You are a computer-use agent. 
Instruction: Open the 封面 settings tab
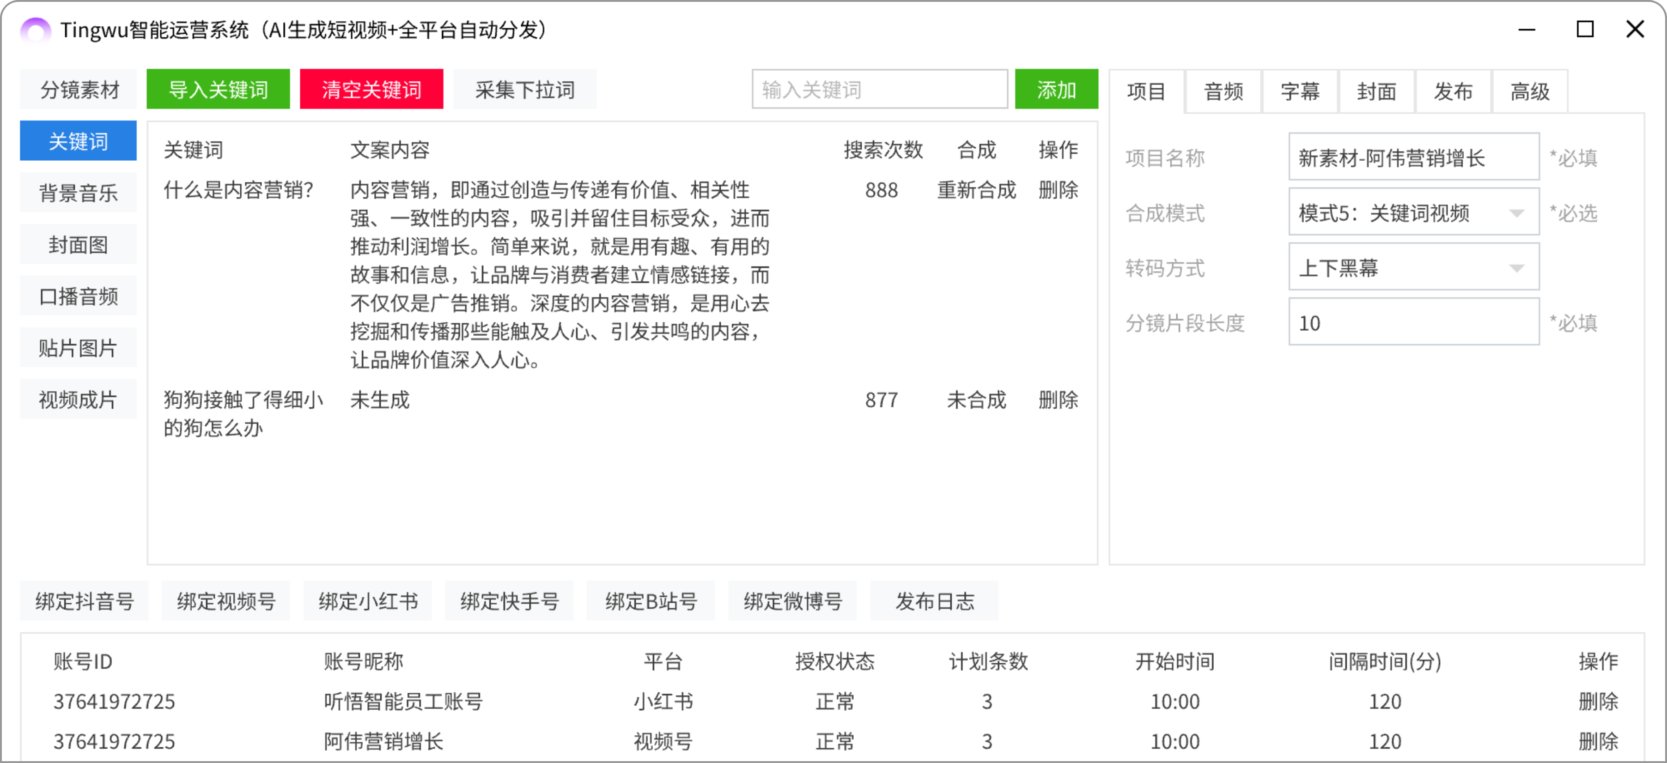point(1376,91)
